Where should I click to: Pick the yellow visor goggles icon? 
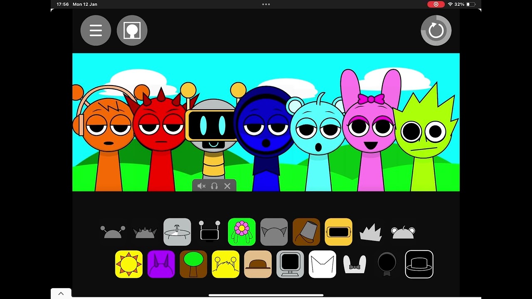click(339, 232)
